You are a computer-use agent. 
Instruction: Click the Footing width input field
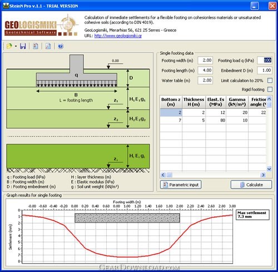click(205, 61)
